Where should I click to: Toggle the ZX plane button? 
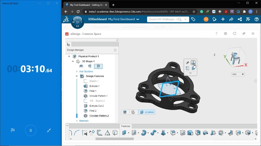tap(98, 66)
